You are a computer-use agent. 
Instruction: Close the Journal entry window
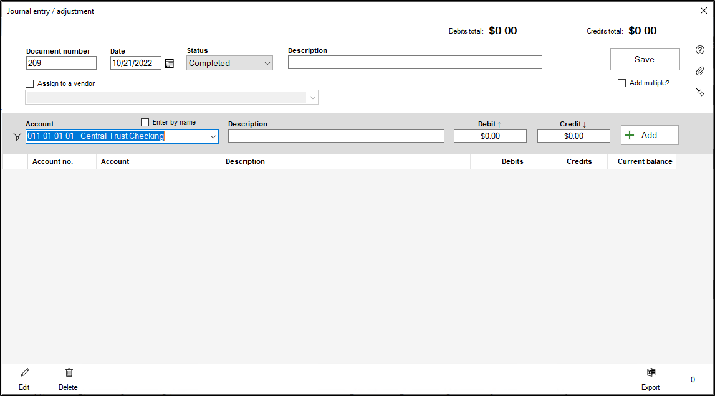[704, 11]
